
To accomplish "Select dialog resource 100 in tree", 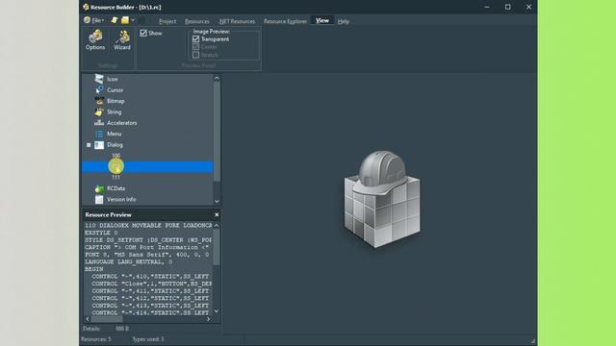I will click(115, 156).
